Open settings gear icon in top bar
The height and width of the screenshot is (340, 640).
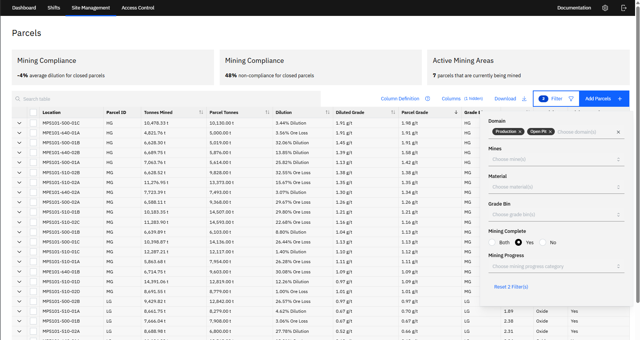pos(605,8)
